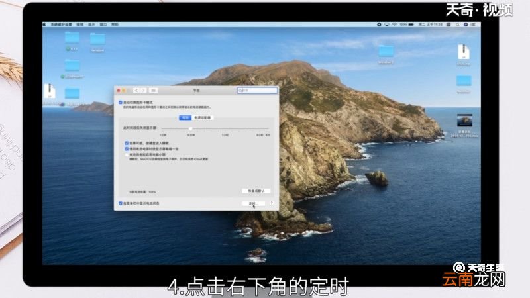Screen dimensions: 530x298
Task: Click the preferences search field
Action: [257, 91]
